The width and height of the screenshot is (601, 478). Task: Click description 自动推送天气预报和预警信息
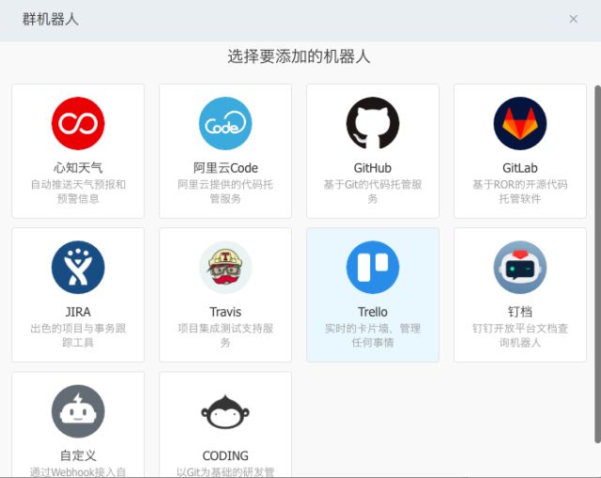tap(78, 192)
